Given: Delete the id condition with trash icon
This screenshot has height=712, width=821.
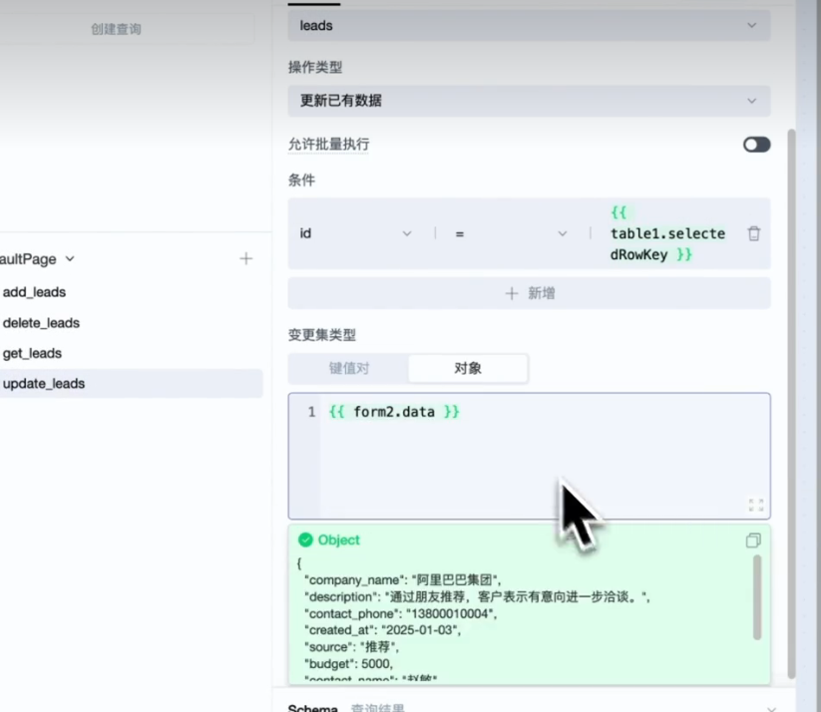Looking at the screenshot, I should tap(754, 233).
